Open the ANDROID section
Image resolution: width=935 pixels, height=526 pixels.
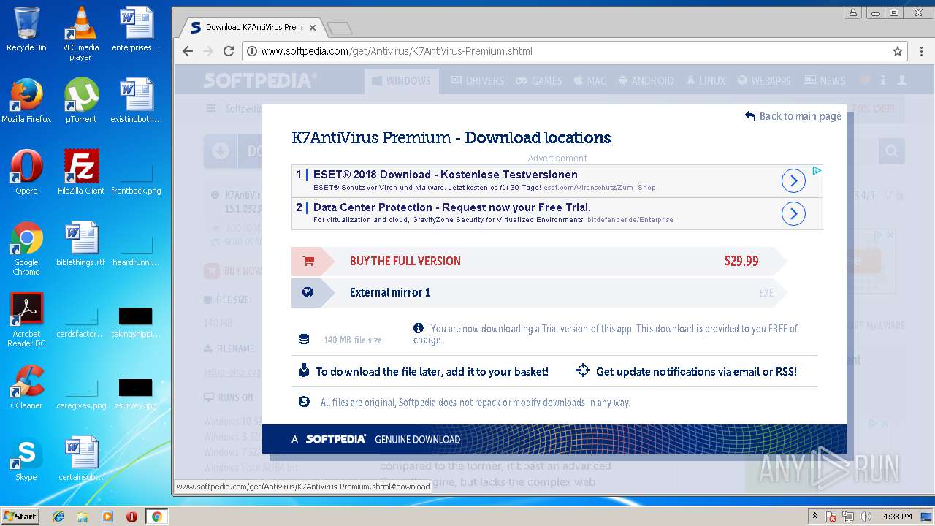(646, 80)
